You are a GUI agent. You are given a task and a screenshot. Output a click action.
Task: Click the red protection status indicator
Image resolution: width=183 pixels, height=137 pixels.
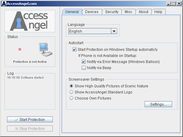(x=20, y=49)
